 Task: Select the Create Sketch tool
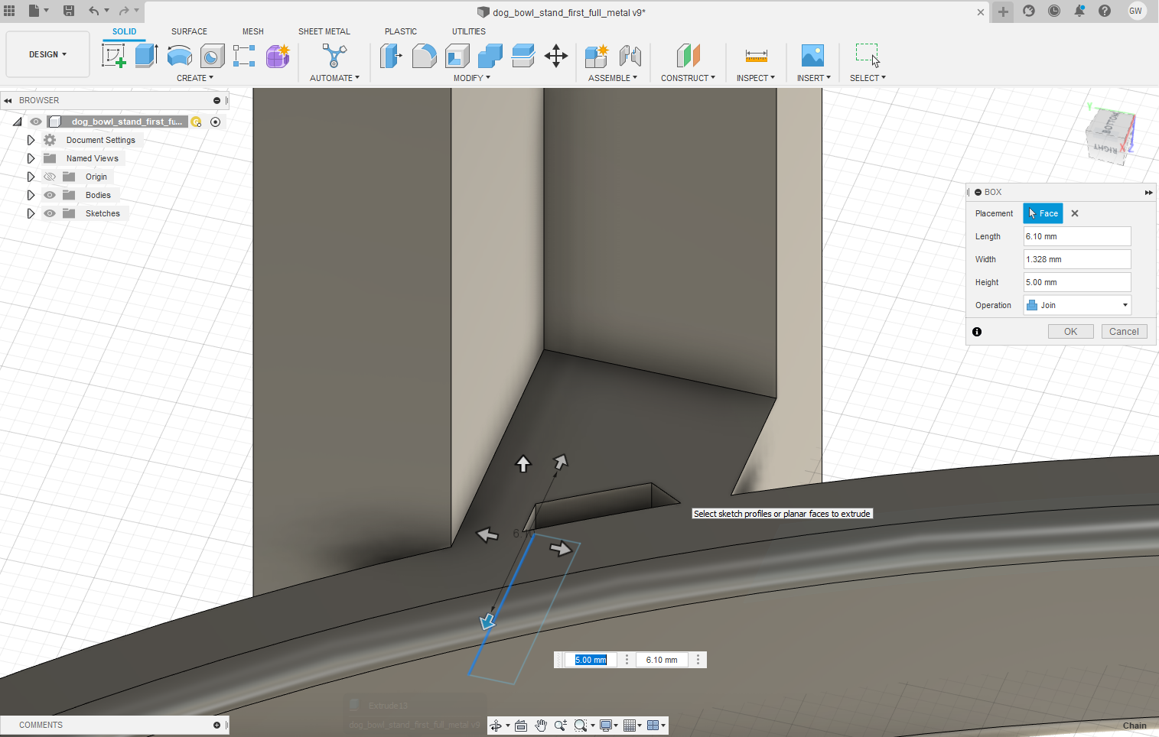[x=113, y=56]
